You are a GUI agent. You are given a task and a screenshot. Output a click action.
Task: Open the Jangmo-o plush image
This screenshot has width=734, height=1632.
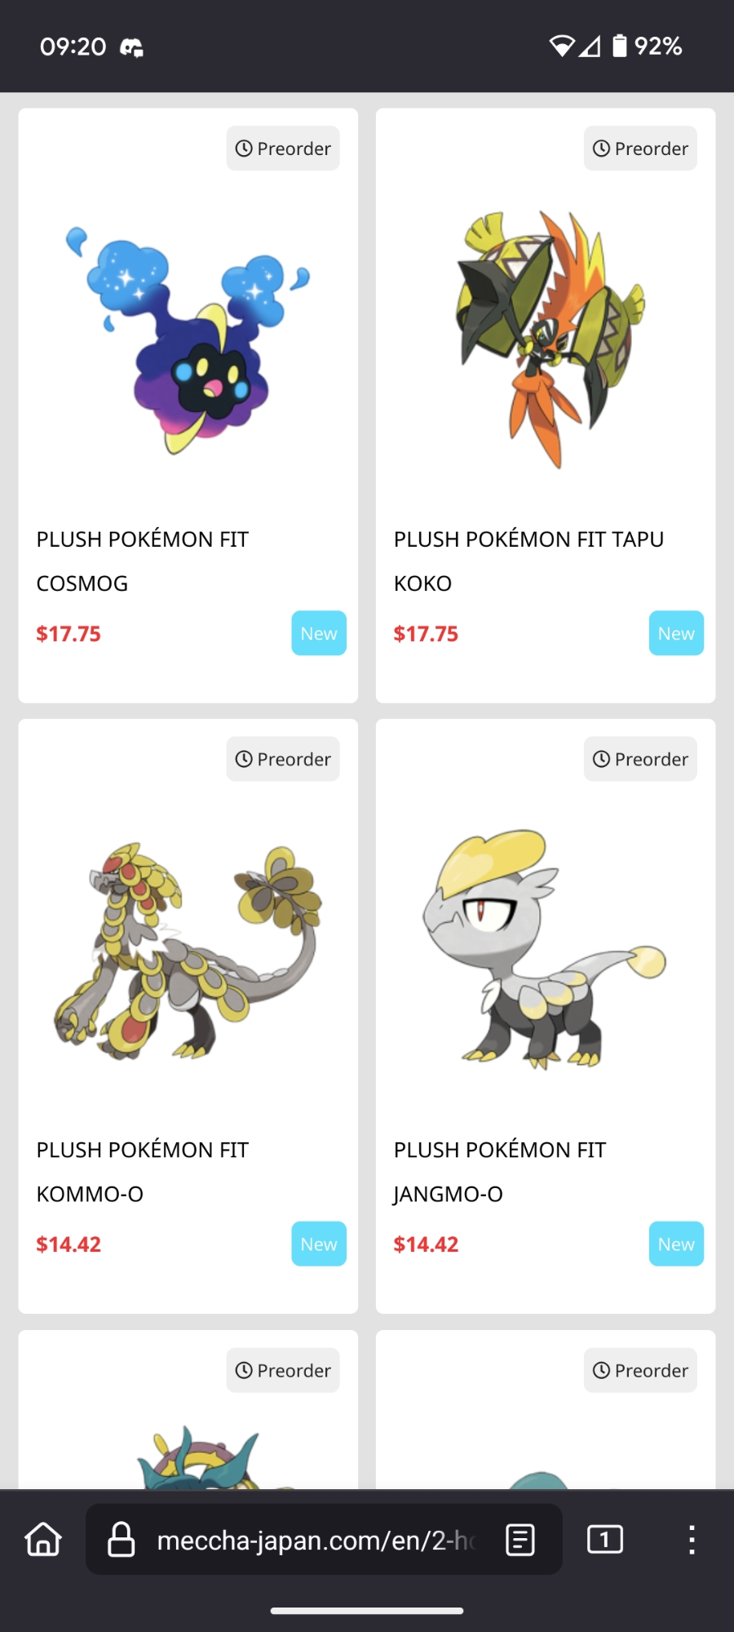tap(545, 950)
